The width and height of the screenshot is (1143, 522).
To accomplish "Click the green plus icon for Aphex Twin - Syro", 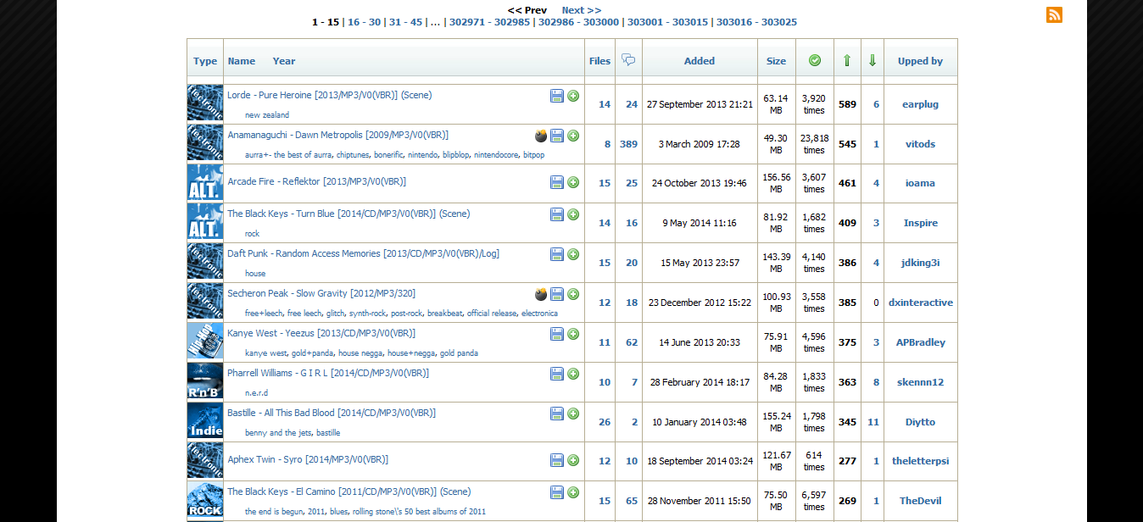I will click(x=573, y=460).
